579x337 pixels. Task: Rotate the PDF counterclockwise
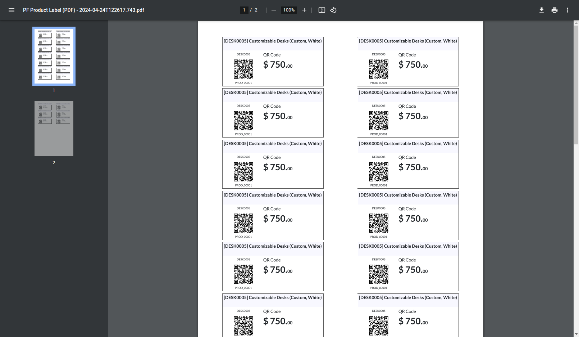click(333, 10)
